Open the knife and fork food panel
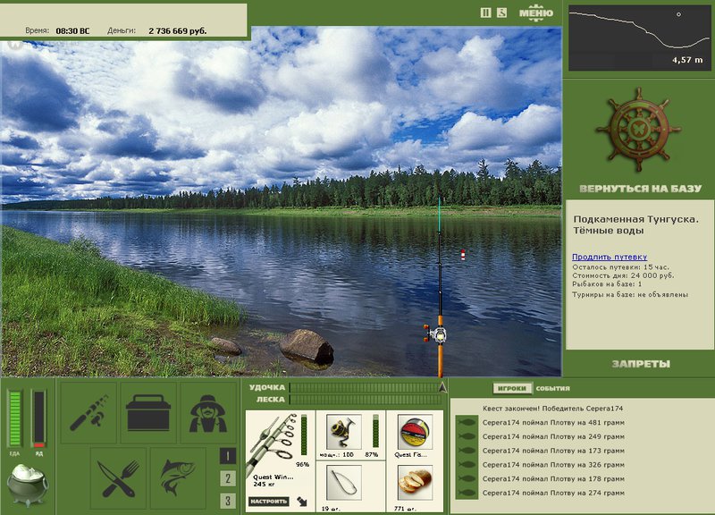Image resolution: width=715 pixels, height=515 pixels. [118, 477]
